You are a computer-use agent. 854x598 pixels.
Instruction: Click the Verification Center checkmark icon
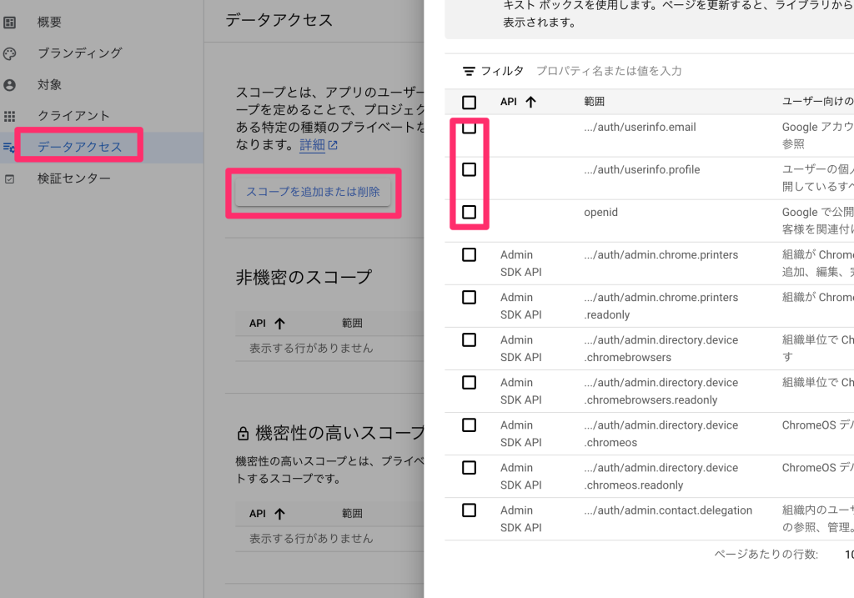point(10,178)
